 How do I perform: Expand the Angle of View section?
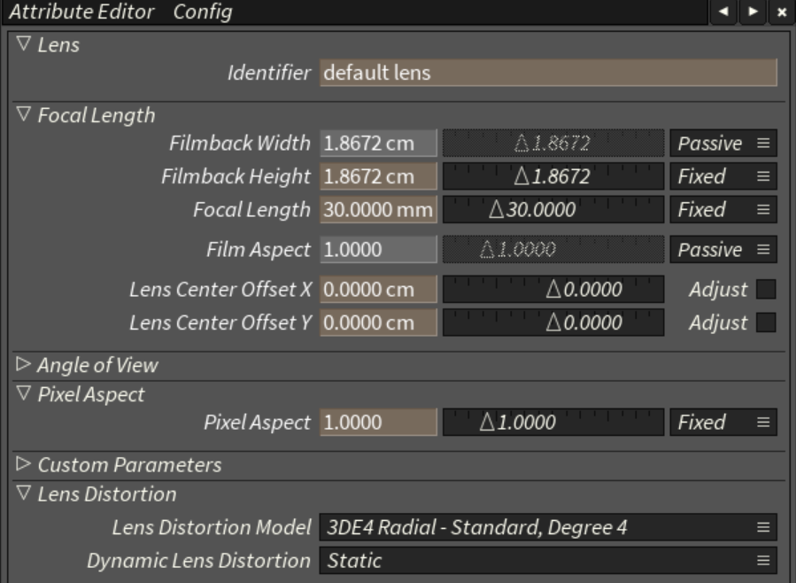tap(24, 365)
